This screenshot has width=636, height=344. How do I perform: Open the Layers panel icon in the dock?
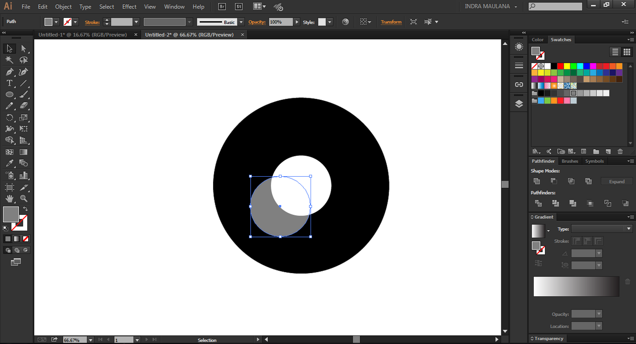tap(519, 104)
